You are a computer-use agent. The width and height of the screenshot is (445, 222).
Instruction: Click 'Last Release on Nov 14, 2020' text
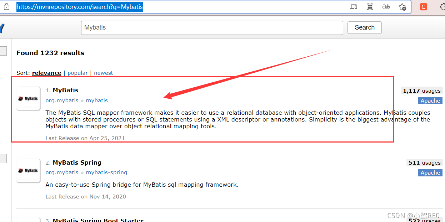(x=86, y=196)
